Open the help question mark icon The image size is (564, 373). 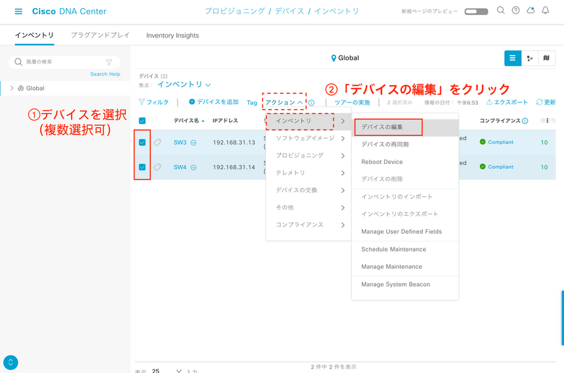(x=515, y=10)
